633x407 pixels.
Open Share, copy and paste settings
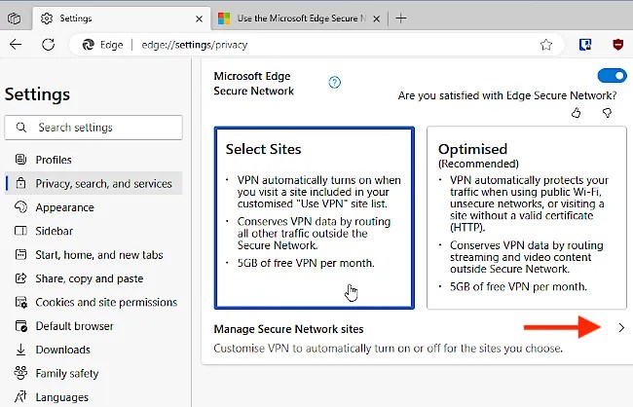click(x=93, y=278)
